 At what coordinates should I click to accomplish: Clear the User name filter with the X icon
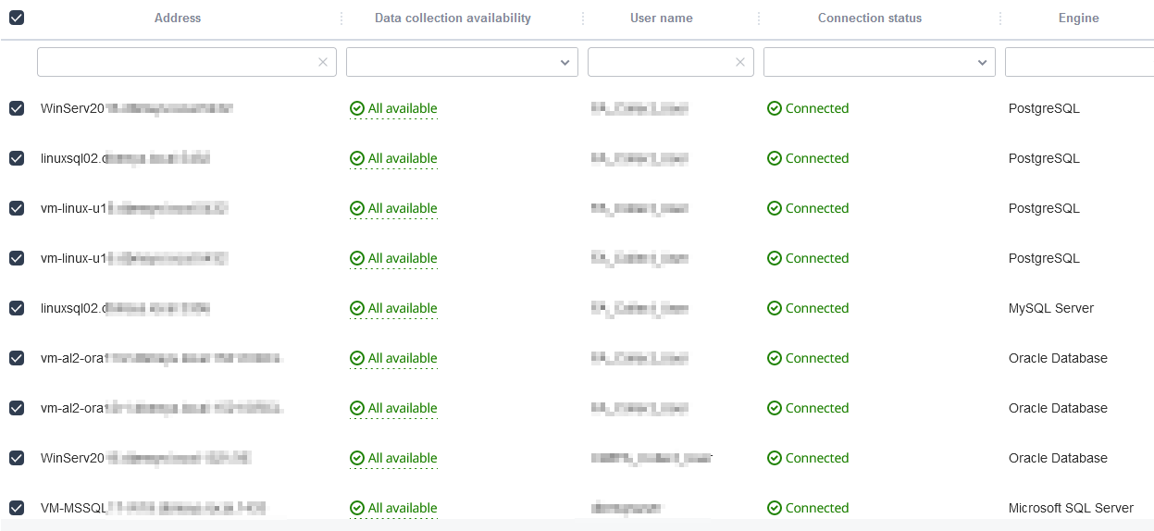tap(740, 62)
